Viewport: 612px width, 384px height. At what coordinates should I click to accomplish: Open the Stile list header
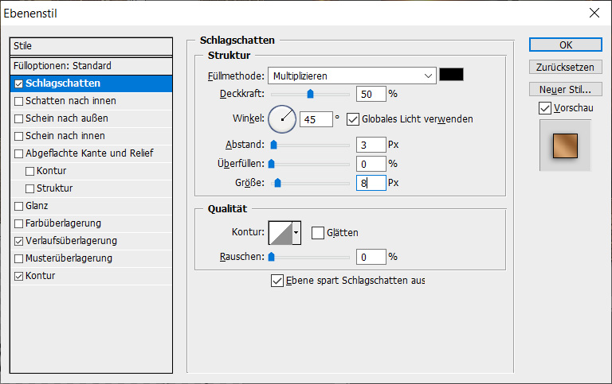point(91,46)
